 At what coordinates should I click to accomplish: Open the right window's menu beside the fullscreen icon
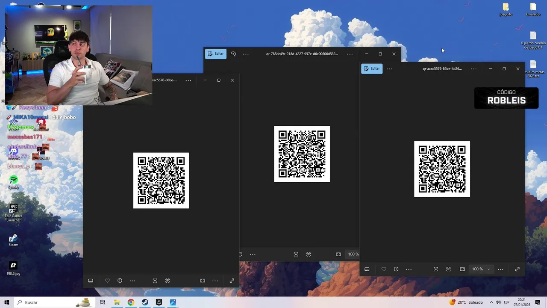click(500, 269)
